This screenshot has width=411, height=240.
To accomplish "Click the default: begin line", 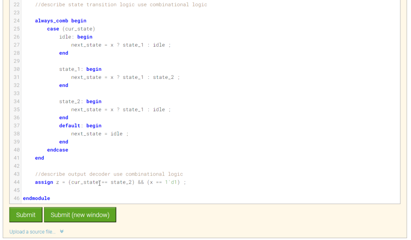I will tap(80, 126).
